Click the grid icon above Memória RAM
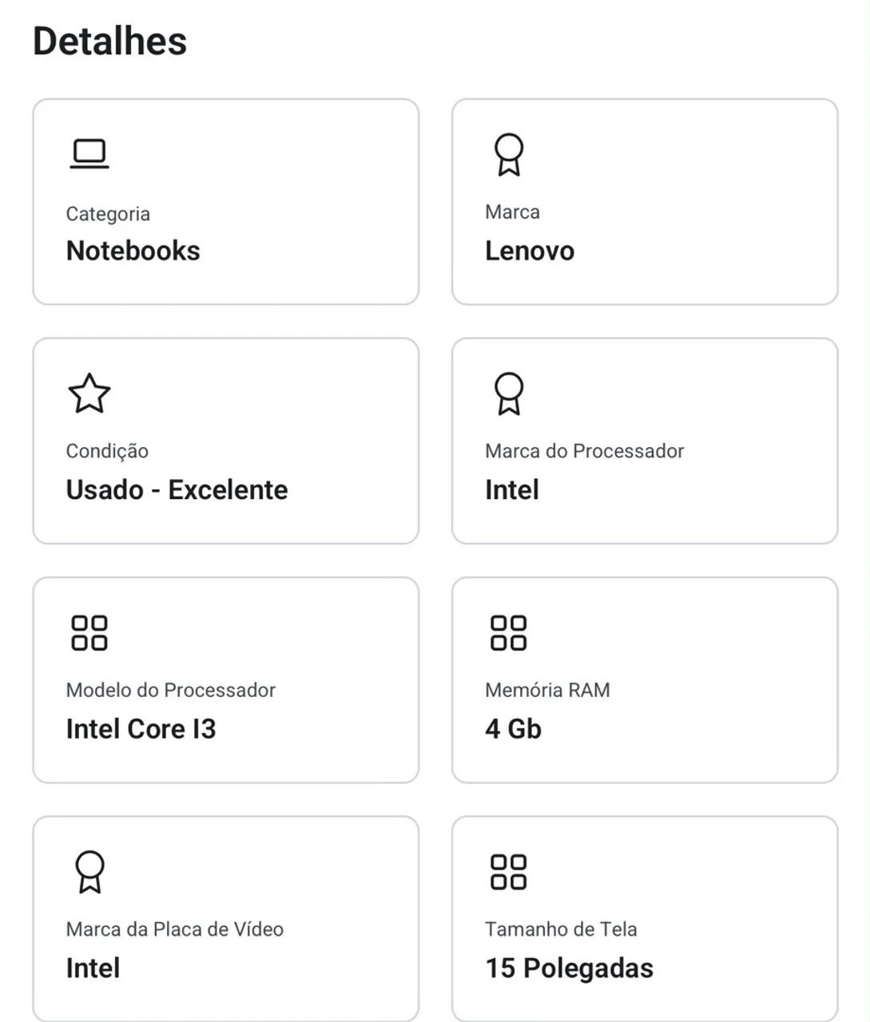This screenshot has height=1022, width=870. 508,632
